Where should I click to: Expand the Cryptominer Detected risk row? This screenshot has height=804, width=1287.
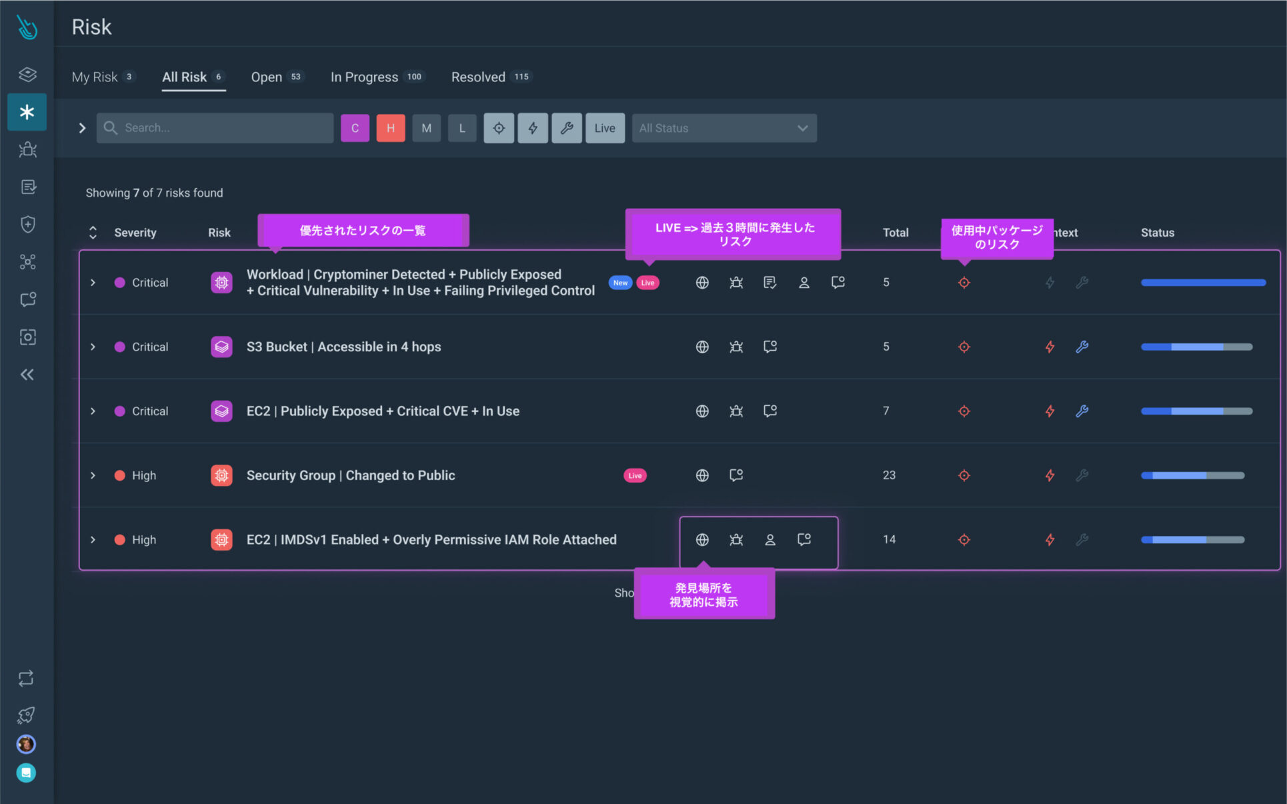(x=93, y=282)
